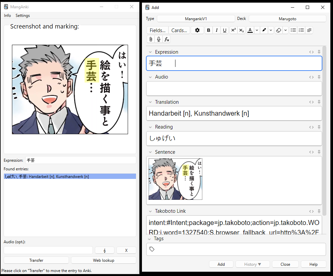Open the equations fx menu
The width and height of the screenshot is (333, 276).
pos(167,39)
